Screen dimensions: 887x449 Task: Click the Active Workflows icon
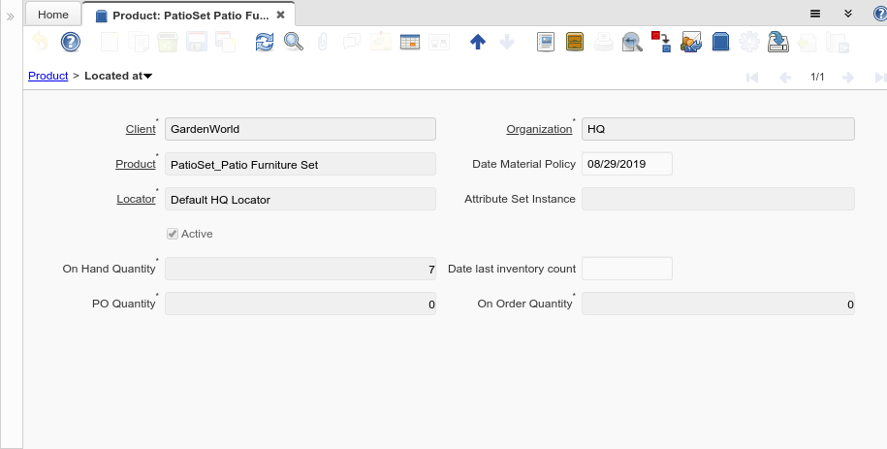(x=661, y=42)
